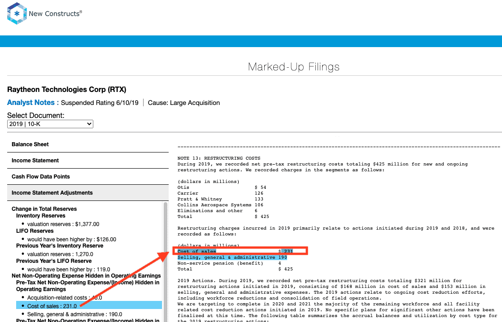Click the Pratt & Whitney row in filing
Screen dimensions: 502x322
[220, 199]
